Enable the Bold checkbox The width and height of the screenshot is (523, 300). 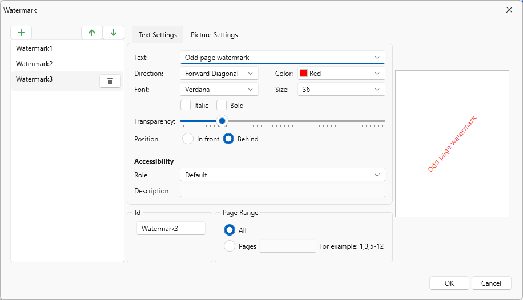pos(222,105)
